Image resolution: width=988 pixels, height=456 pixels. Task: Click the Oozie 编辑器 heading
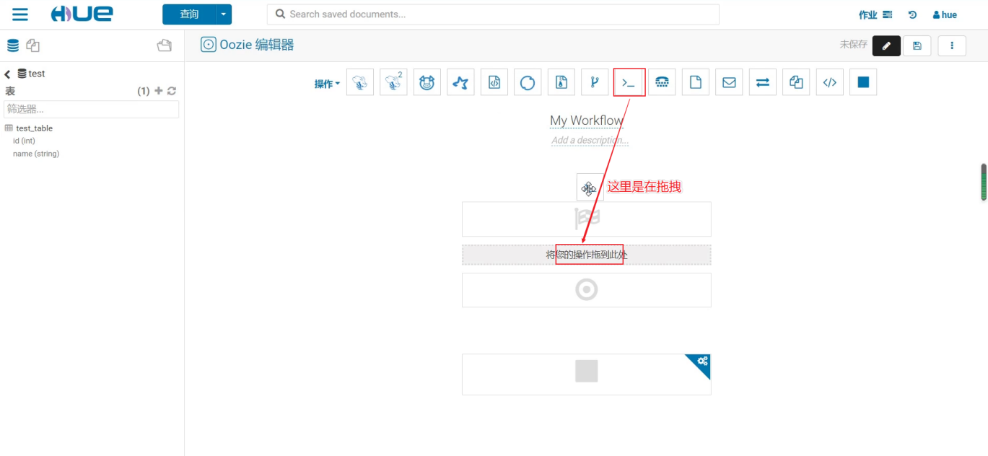257,45
